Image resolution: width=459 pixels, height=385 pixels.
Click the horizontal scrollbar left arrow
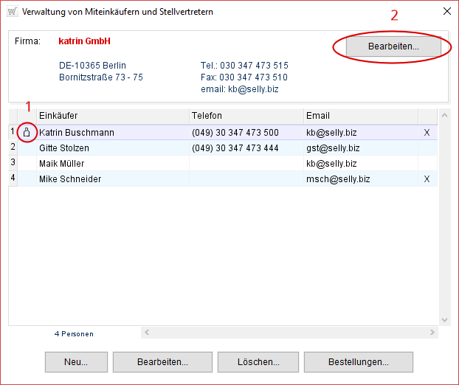146,333
